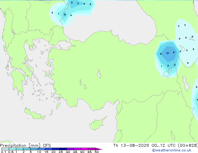Select the legend swatch between 2 and 5
Image resolution: width=198 pixels, height=153 pixels.
[27, 149]
